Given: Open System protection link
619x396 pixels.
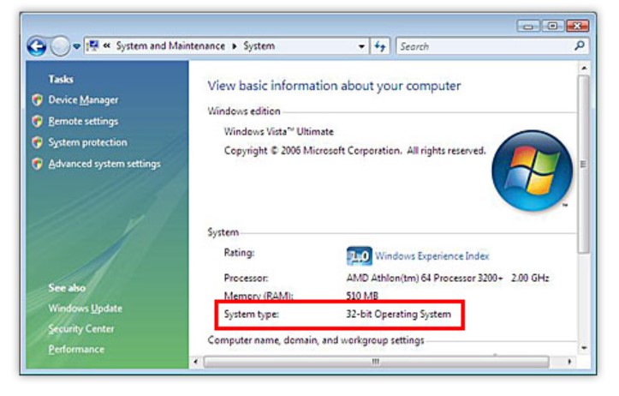Looking at the screenshot, I should point(87,142).
